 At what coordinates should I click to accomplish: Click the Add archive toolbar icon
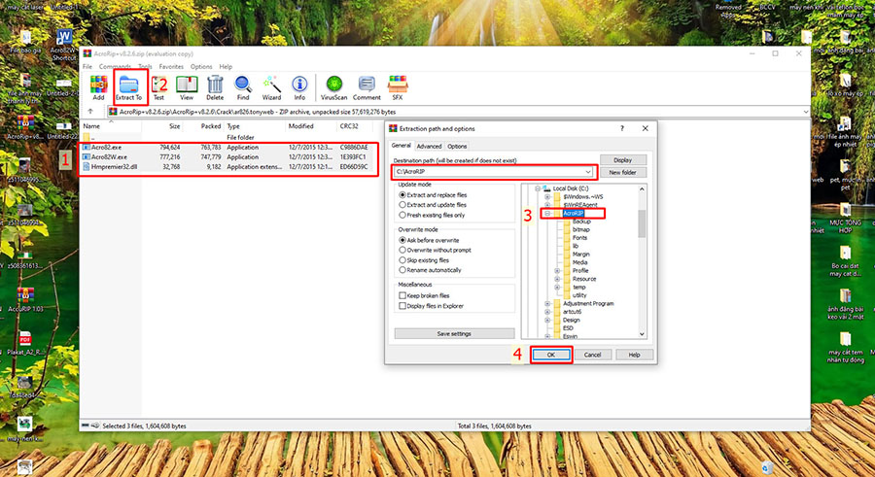99,87
